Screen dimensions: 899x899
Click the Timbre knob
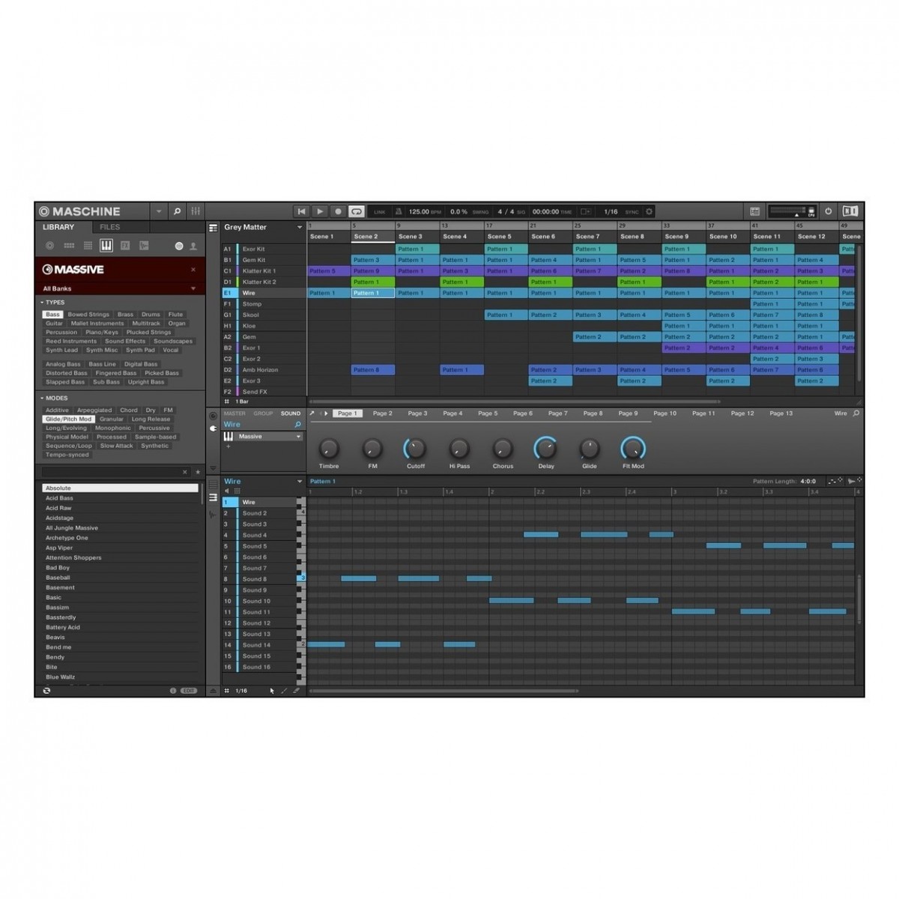(328, 449)
